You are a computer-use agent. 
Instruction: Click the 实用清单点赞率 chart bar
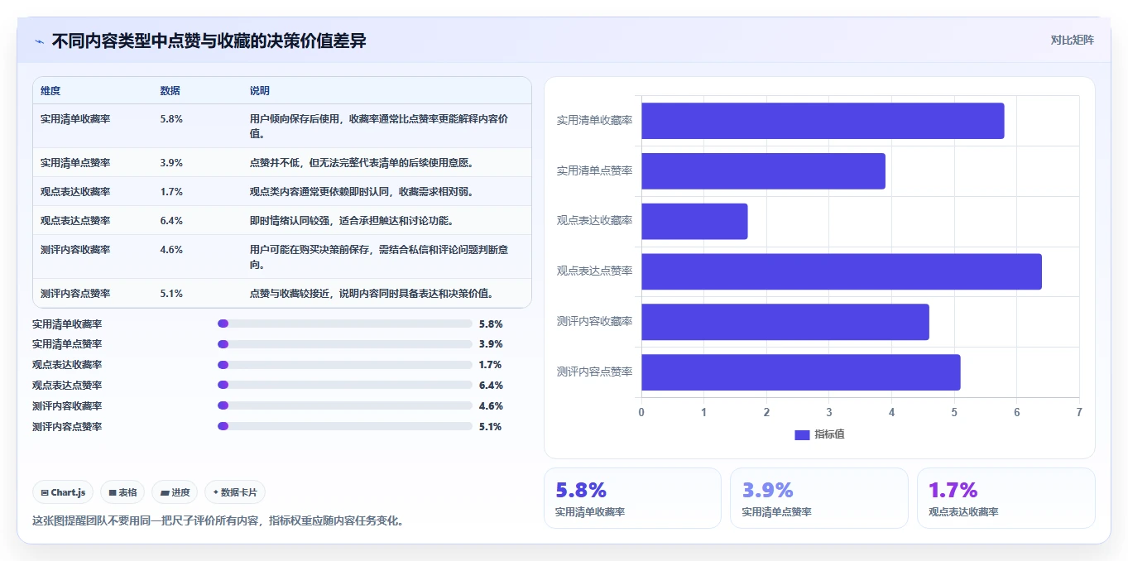click(x=763, y=171)
